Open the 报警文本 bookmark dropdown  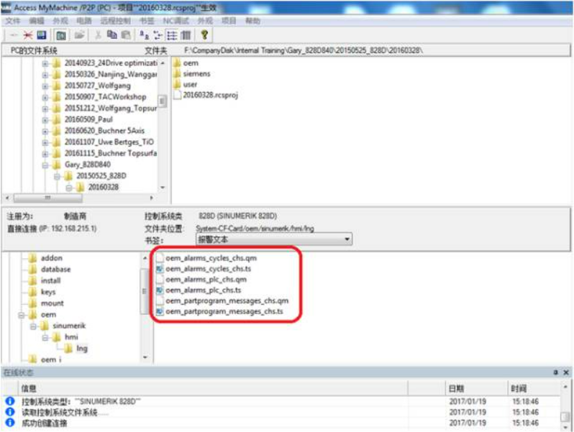[x=347, y=239]
